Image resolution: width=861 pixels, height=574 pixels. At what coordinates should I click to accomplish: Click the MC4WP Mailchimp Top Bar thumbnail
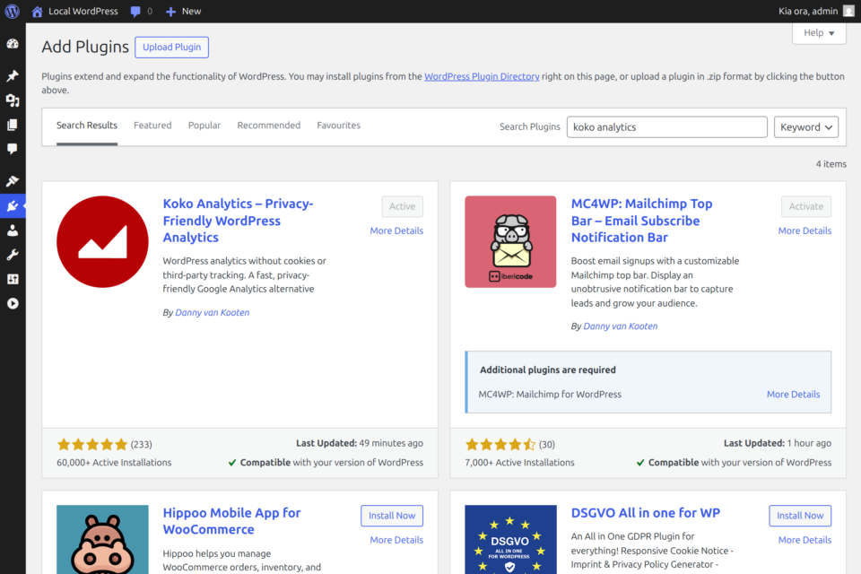(x=510, y=241)
